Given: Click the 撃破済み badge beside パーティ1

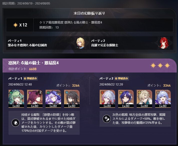Looking at the screenshot, I should (31, 78).
